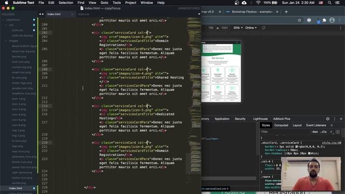345x194 pixels.
Task: Open the tab list dropdown arrow
Action: pyautogui.click(x=199, y=15)
